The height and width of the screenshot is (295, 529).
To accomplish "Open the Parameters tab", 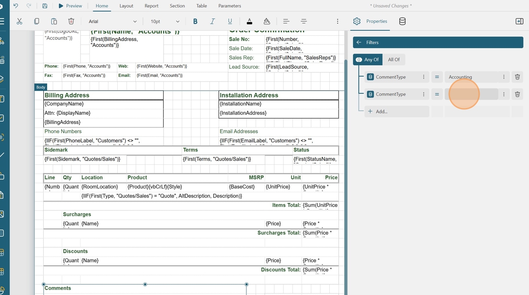I will pos(229,6).
